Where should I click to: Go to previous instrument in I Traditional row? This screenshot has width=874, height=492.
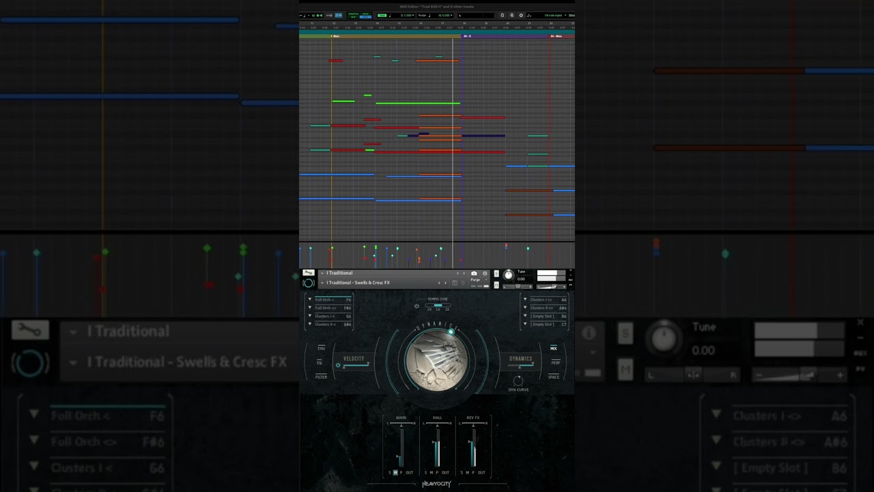457,273
